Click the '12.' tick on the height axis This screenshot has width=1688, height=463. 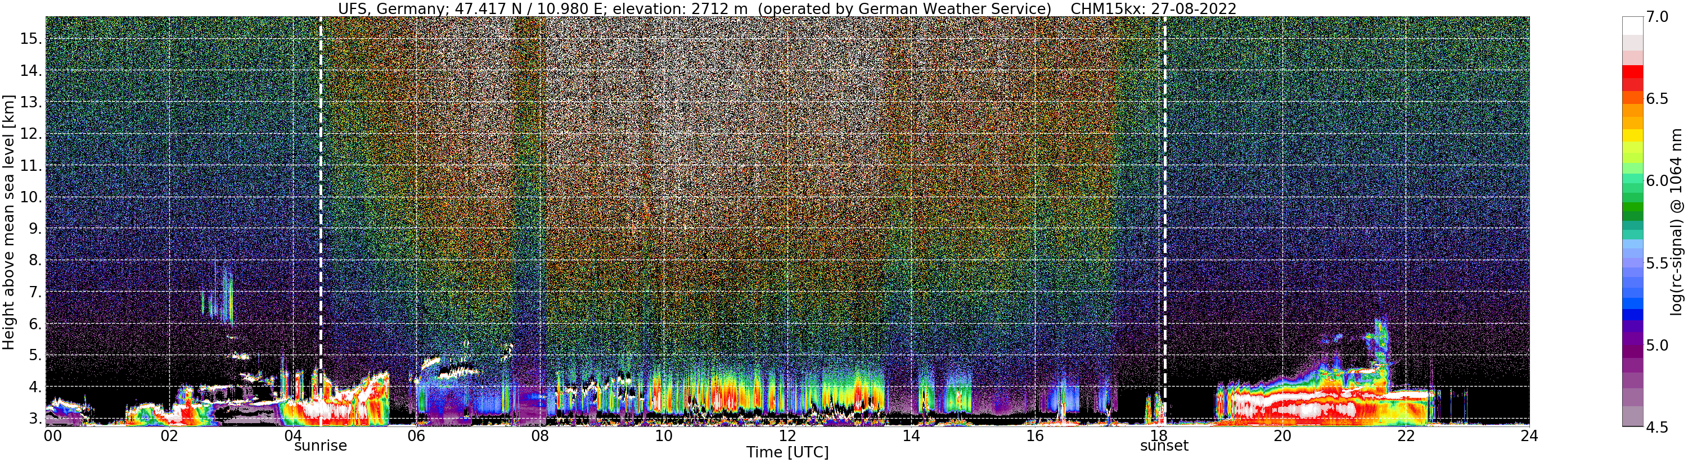pos(31,134)
